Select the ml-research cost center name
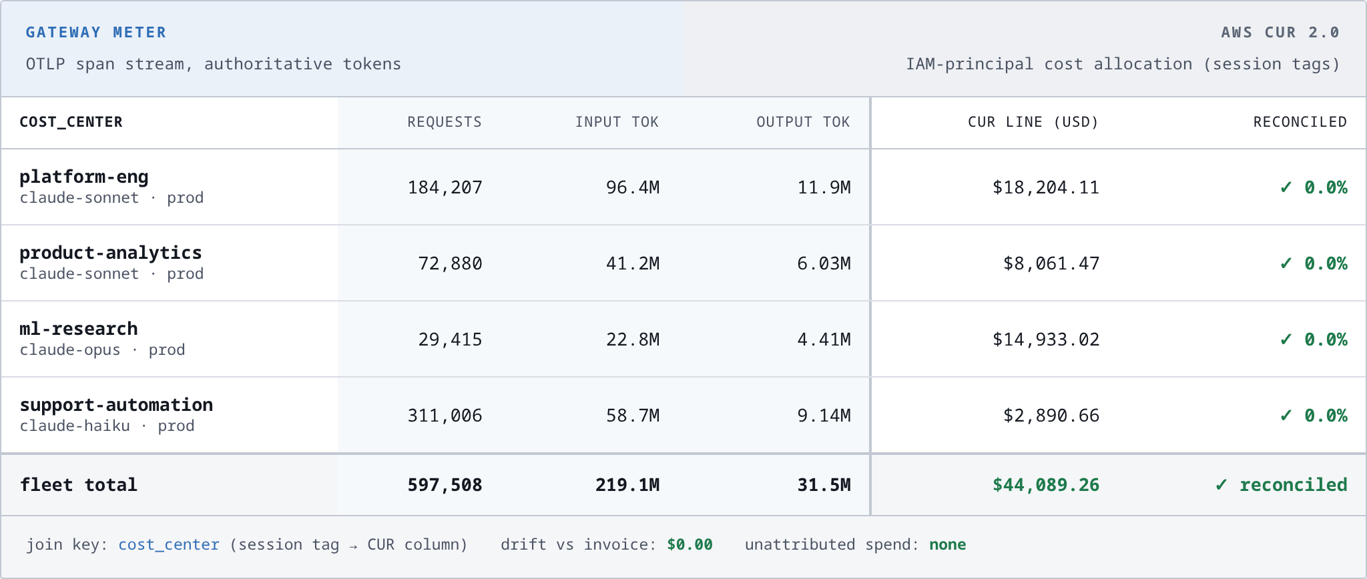1367x579 pixels. click(x=79, y=329)
